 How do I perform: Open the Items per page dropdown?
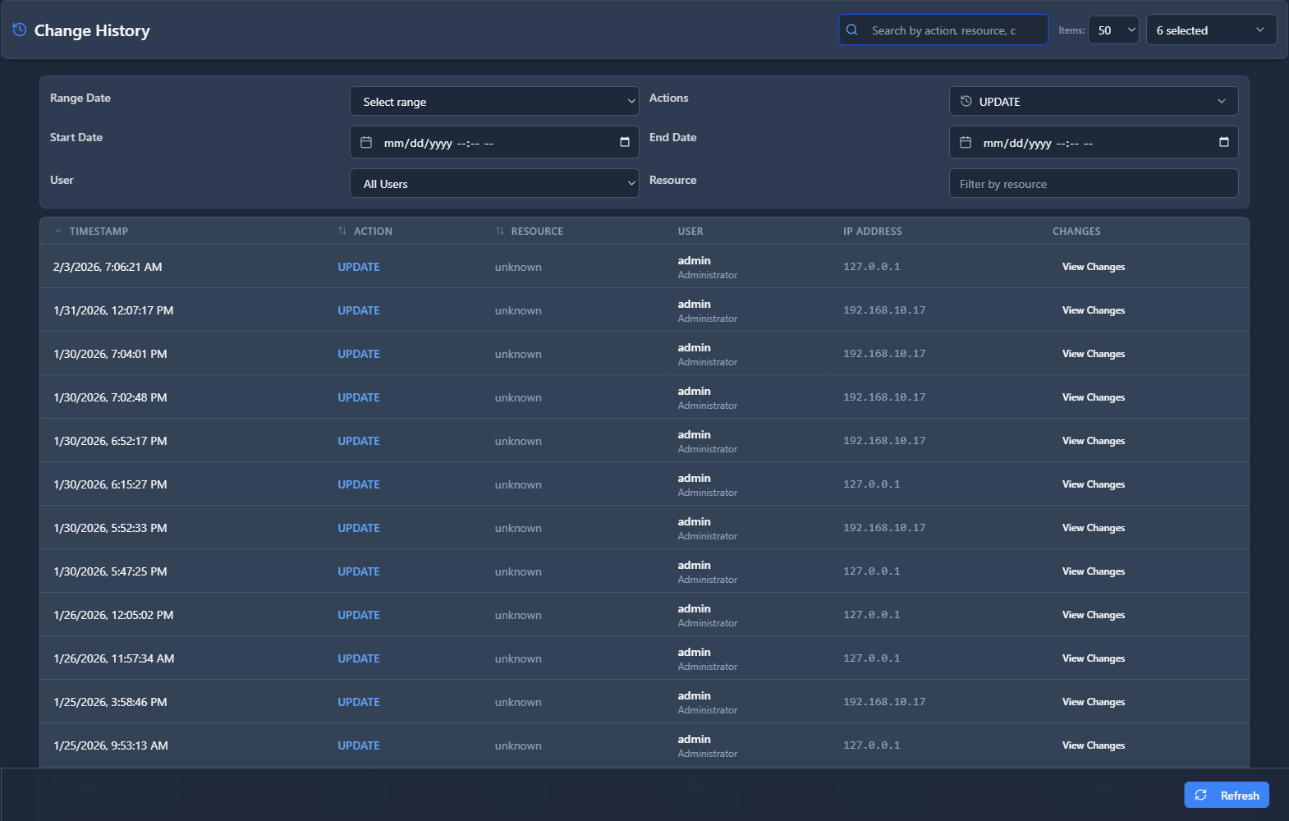(1112, 30)
